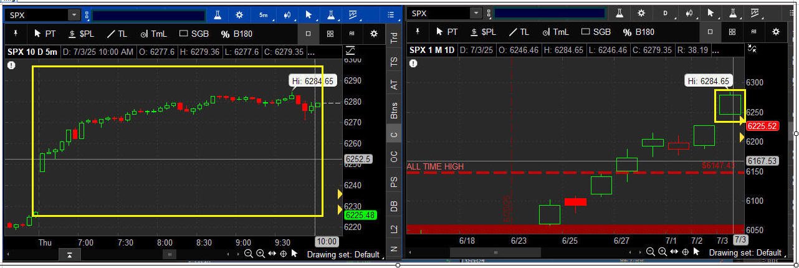Switch right chart to grid layout view

pyautogui.click(x=732, y=32)
